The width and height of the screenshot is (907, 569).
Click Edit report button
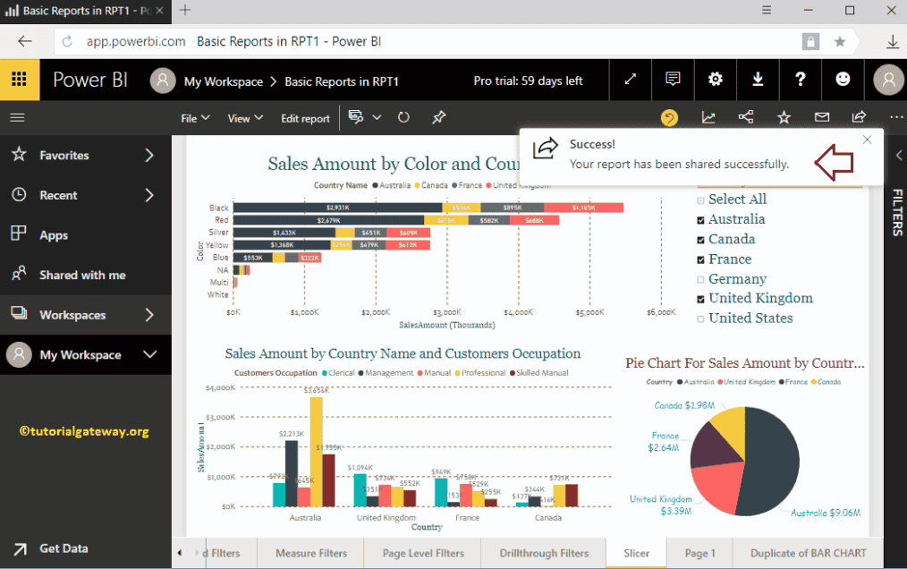[x=305, y=118]
